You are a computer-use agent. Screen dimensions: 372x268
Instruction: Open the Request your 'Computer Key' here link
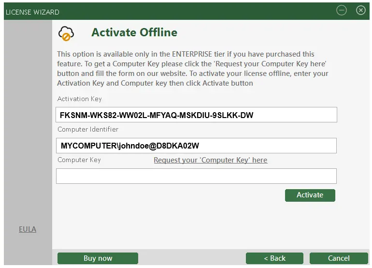pyautogui.click(x=210, y=160)
